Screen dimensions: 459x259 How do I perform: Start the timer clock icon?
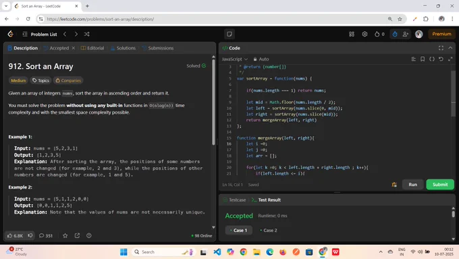tap(395, 34)
